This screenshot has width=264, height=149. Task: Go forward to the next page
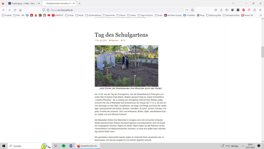[x=9, y=10]
